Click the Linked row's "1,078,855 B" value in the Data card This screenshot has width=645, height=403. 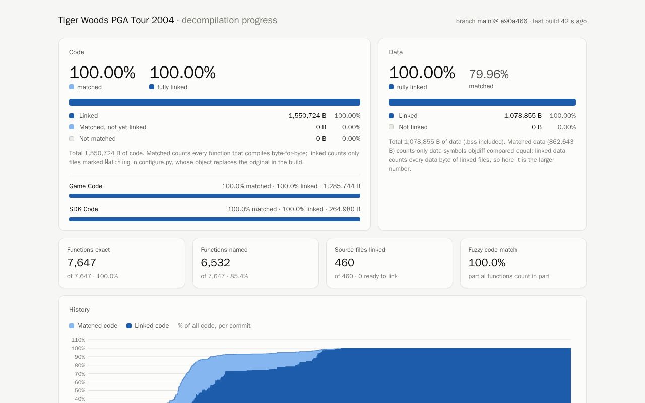point(523,116)
